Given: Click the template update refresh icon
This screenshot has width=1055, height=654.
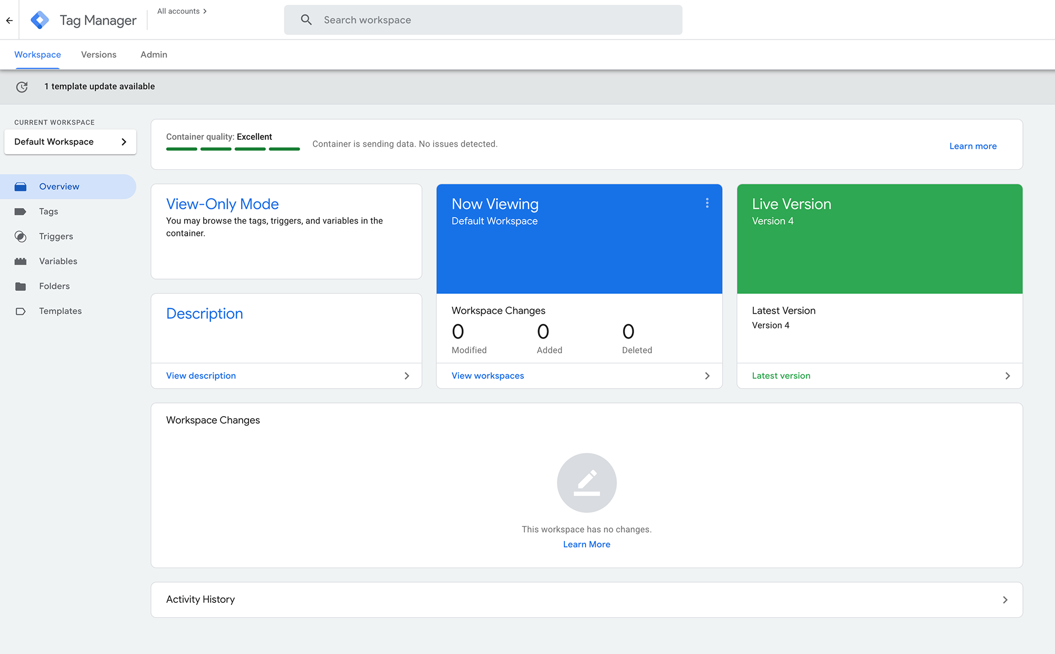Looking at the screenshot, I should pyautogui.click(x=22, y=87).
